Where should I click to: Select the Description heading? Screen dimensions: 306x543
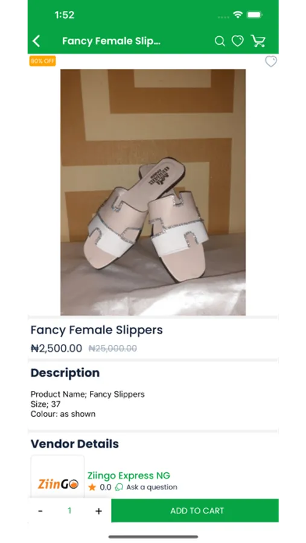[65, 373]
